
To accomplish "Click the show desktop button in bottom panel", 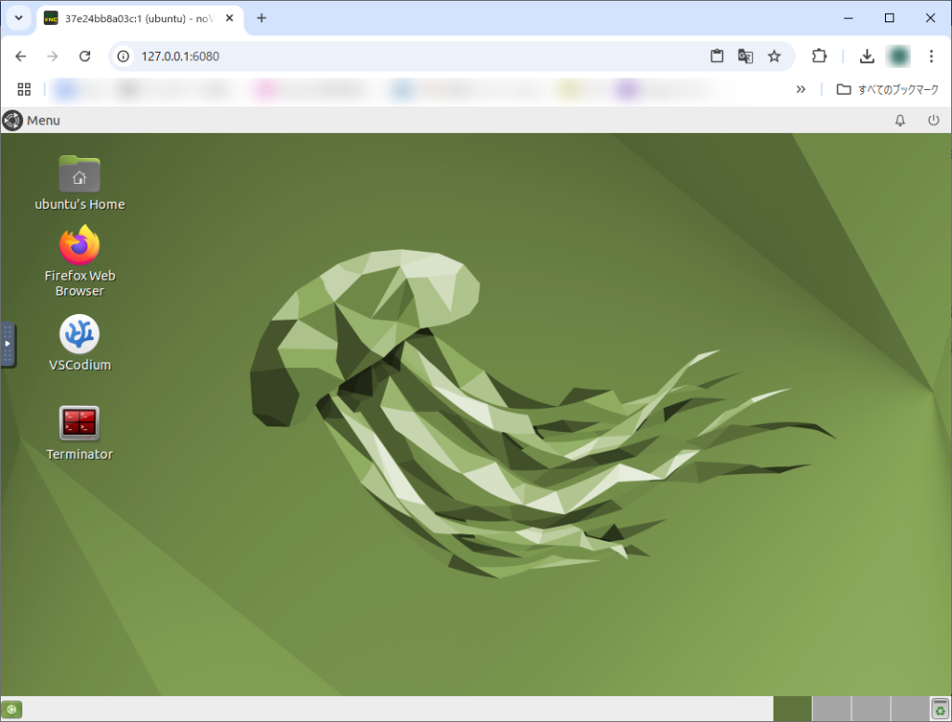I will [x=11, y=709].
